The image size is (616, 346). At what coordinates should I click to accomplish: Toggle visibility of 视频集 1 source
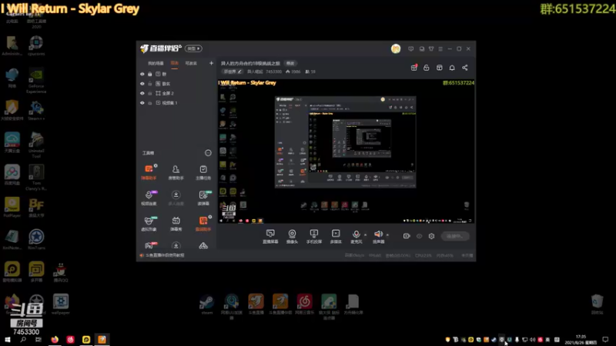(x=142, y=103)
